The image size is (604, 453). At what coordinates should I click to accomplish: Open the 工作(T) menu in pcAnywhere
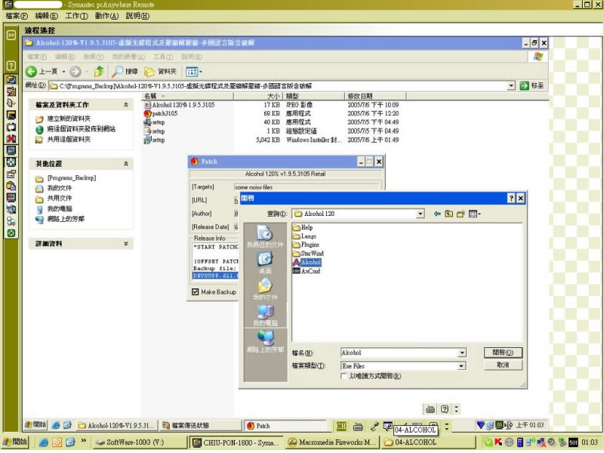(76, 16)
